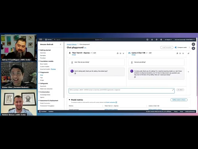Click the AWS logo in console header
198x149 pixels.
click(41, 39)
